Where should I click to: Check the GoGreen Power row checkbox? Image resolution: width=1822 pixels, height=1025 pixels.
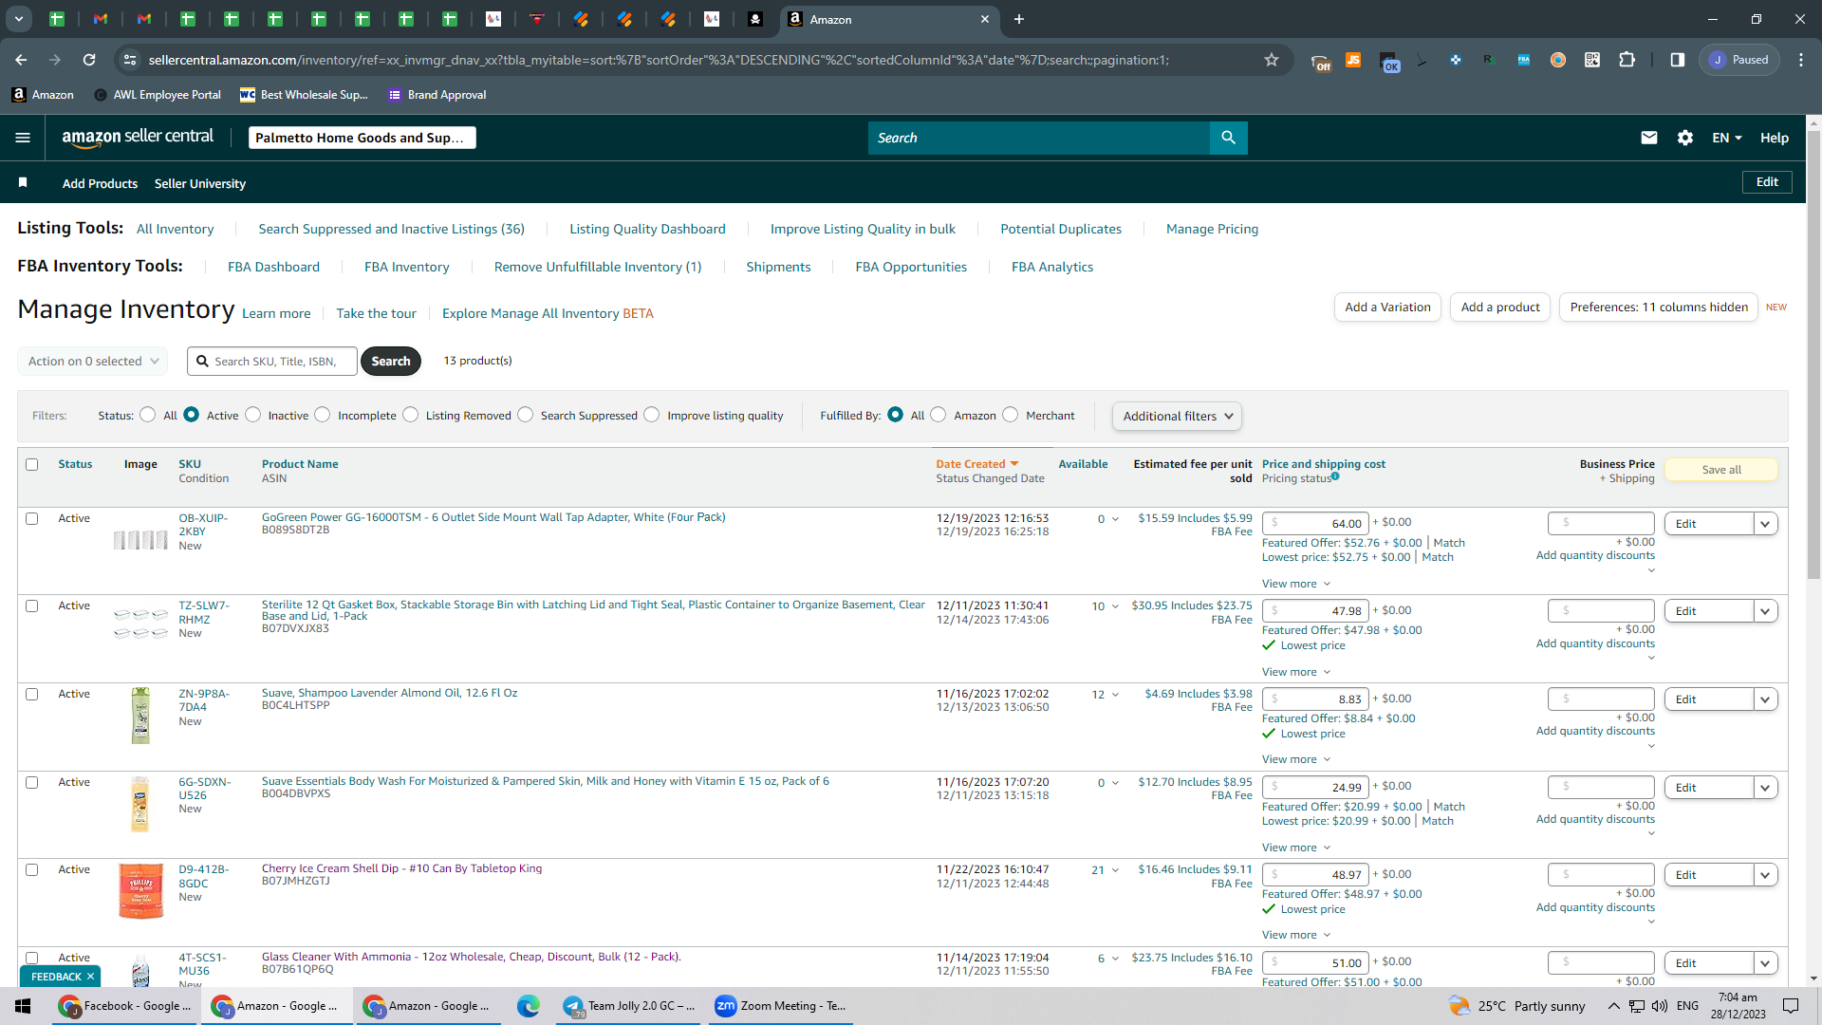(x=32, y=518)
